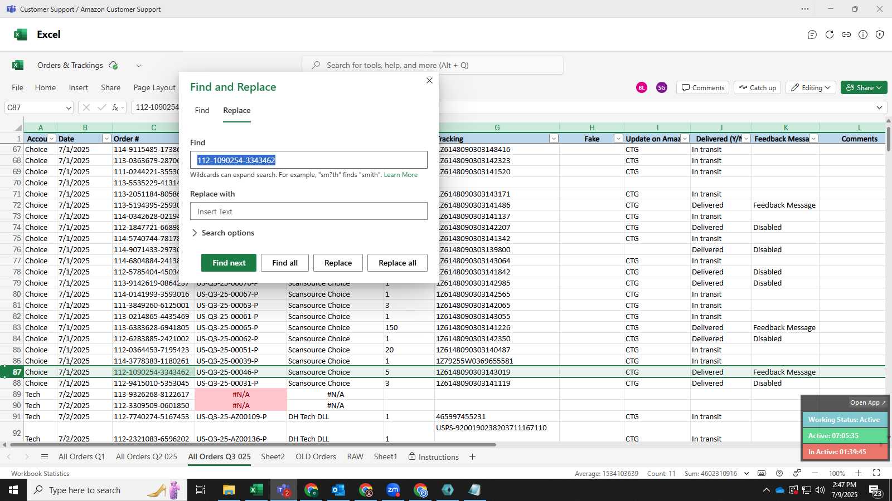Click the Share button
Image resolution: width=892 pixels, height=501 pixels.
(x=864, y=87)
